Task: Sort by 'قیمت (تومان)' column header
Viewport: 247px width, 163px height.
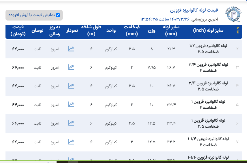Action: [x=18, y=31]
